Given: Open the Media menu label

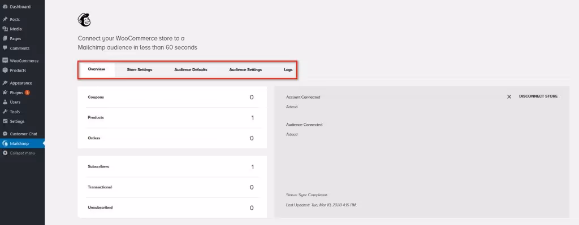Looking at the screenshot, I should pos(16,29).
